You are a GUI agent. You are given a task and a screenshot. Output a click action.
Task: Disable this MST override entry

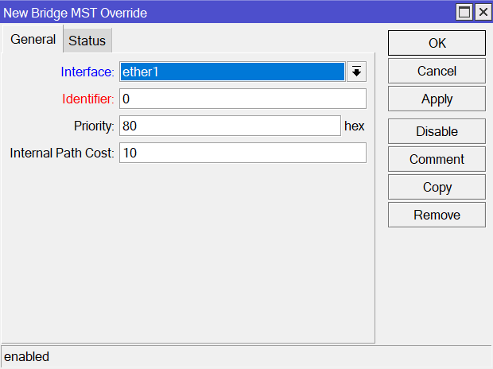[437, 131]
